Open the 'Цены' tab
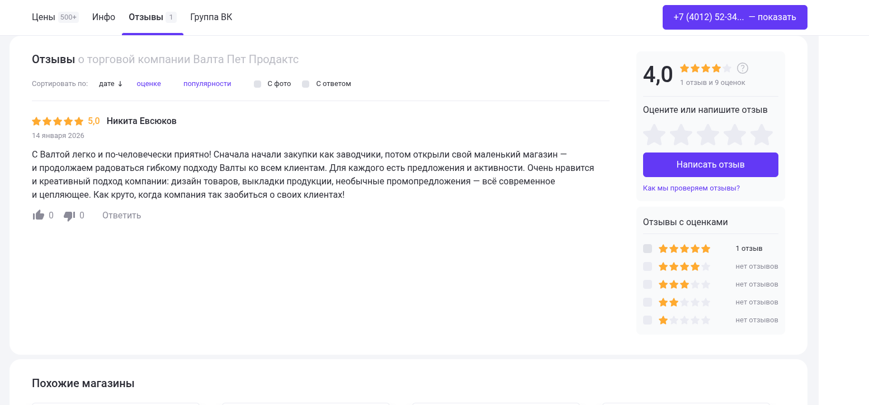 (55, 17)
